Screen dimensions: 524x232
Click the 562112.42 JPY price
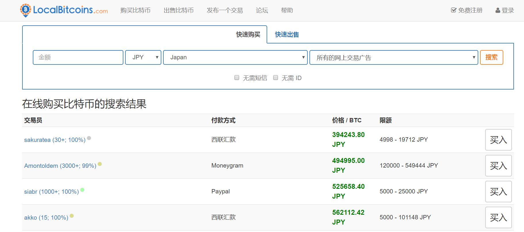point(348,217)
